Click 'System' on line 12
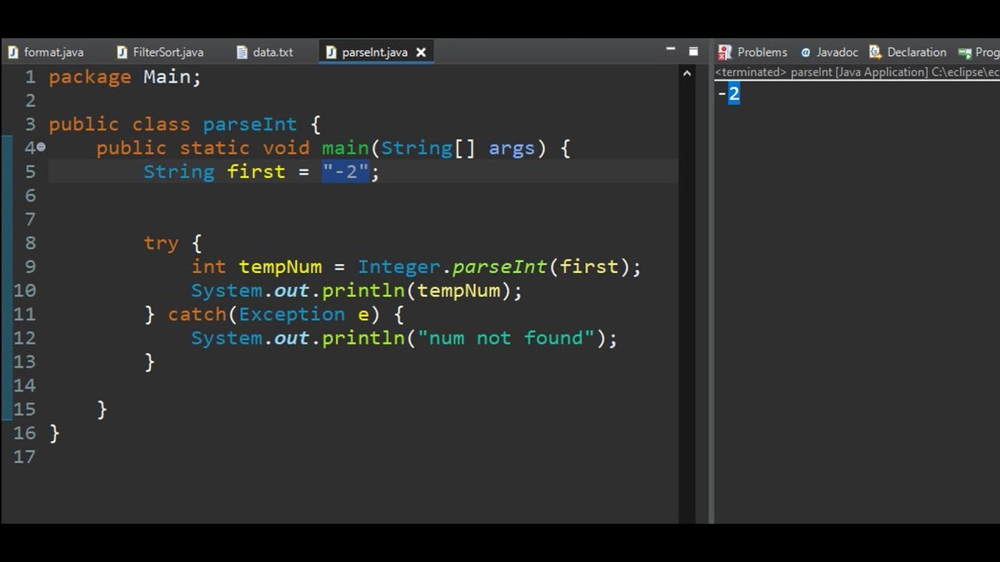 (x=227, y=338)
